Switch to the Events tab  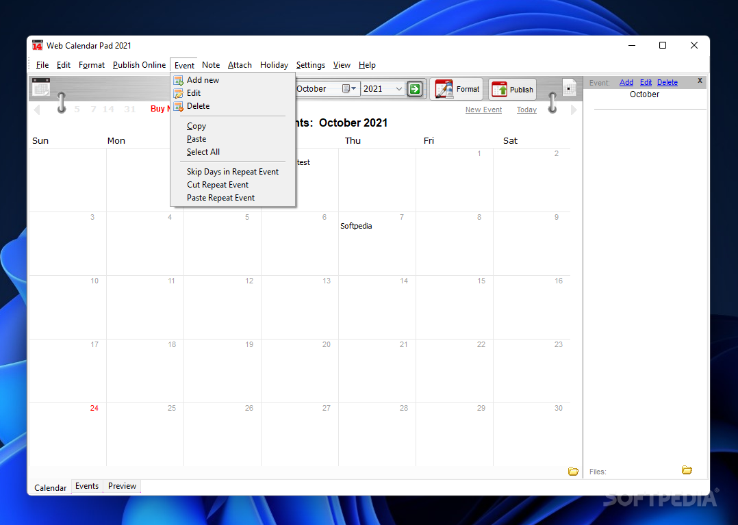coord(87,486)
